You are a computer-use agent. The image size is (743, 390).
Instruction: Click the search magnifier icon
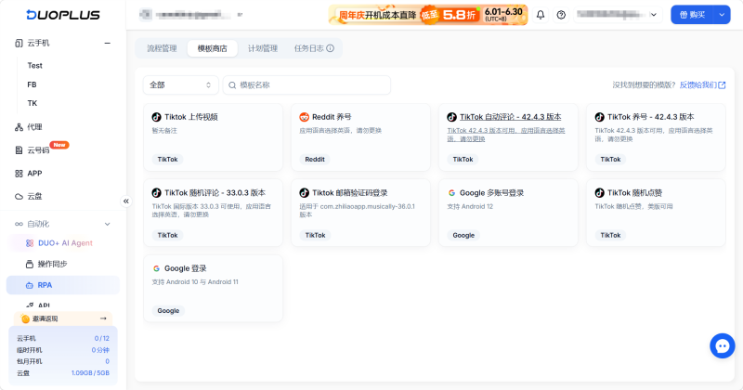[x=232, y=85]
